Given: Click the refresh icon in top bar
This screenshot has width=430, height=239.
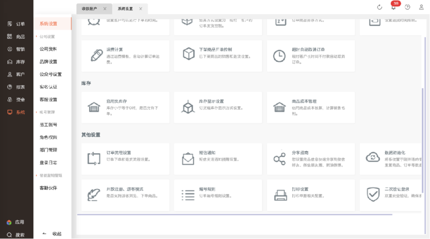Looking at the screenshot, I should 379,7.
